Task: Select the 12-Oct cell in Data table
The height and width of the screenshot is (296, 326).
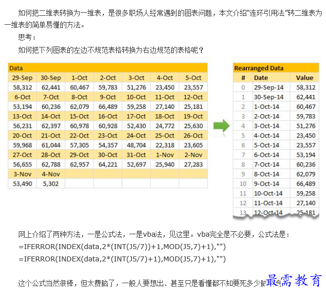Action: (193, 97)
